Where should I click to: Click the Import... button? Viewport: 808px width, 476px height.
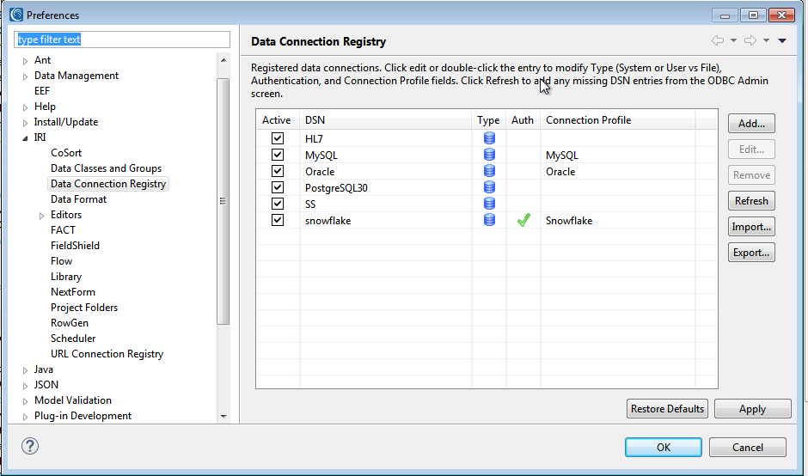tap(751, 227)
